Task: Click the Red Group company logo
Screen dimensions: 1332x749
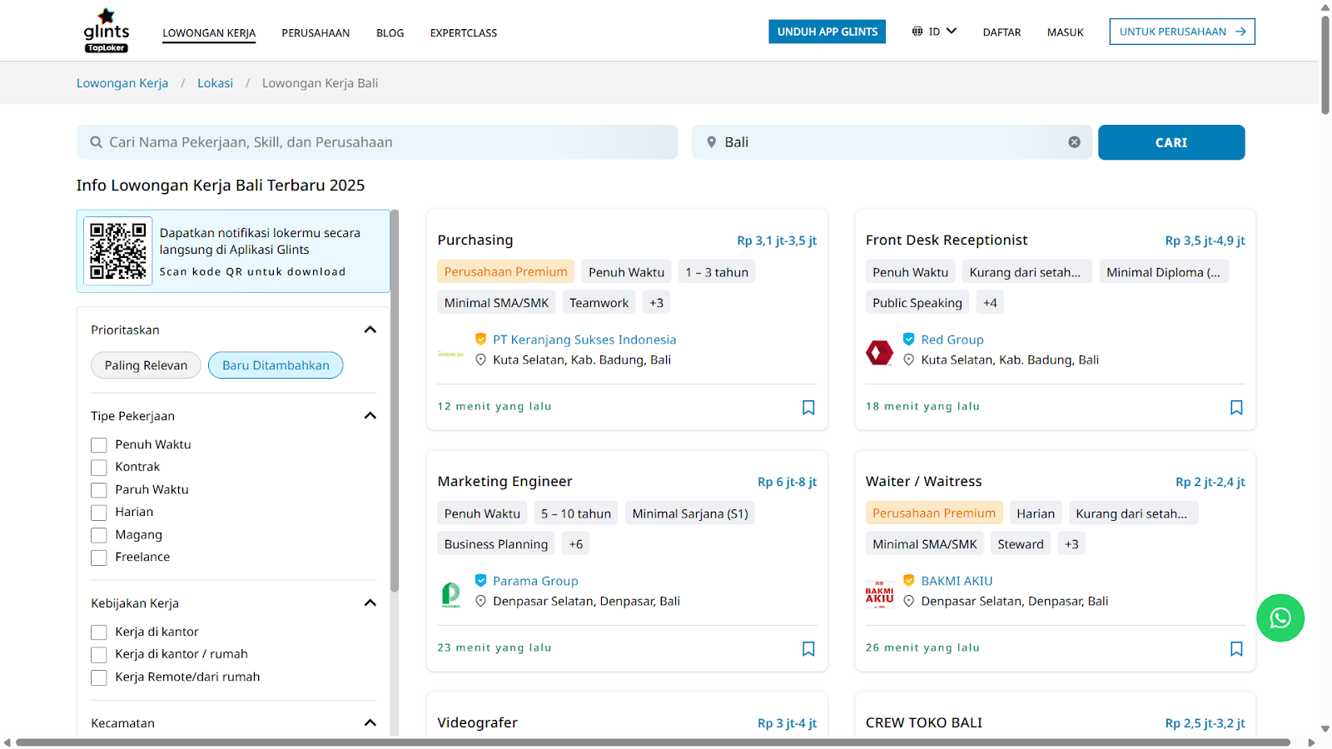Action: [x=879, y=353]
